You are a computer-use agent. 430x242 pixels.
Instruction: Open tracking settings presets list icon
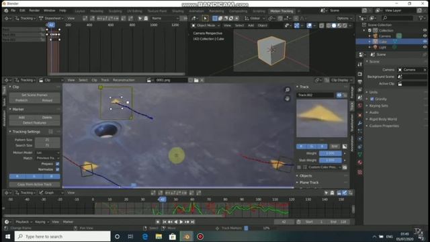51,132
